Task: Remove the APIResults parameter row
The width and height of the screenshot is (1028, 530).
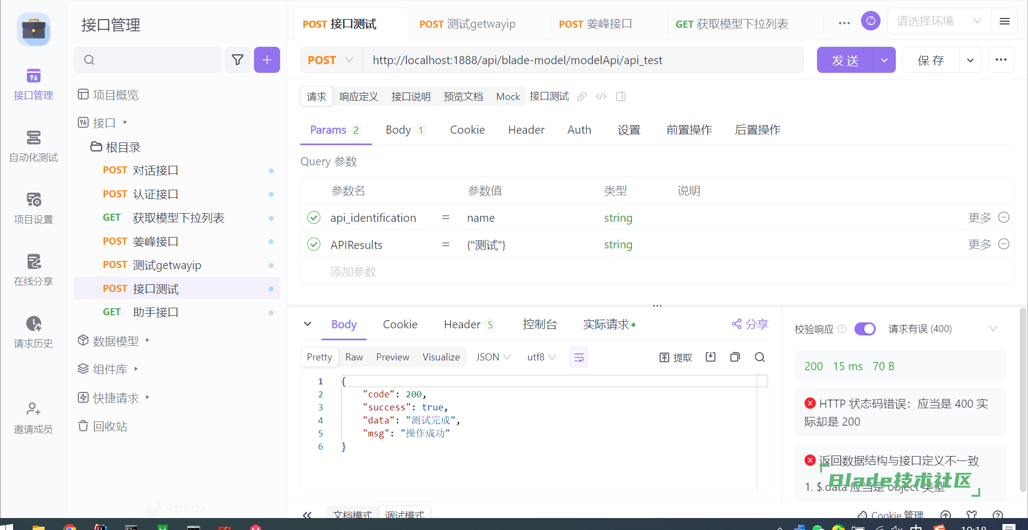Action: pyautogui.click(x=1004, y=244)
